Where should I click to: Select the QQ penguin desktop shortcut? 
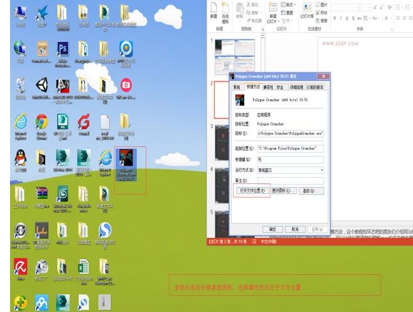point(21,160)
